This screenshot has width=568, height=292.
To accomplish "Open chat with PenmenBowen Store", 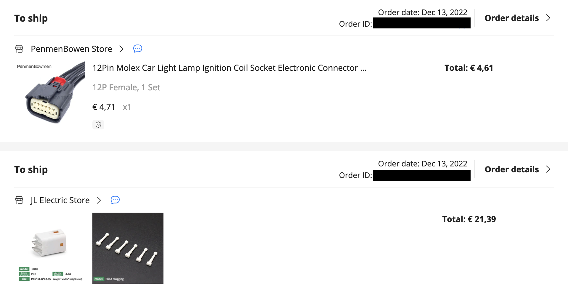I will click(x=138, y=49).
